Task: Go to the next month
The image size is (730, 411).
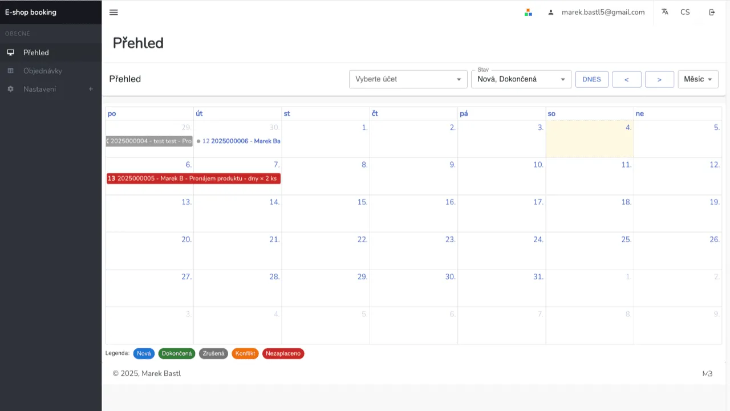Action: tap(659, 79)
